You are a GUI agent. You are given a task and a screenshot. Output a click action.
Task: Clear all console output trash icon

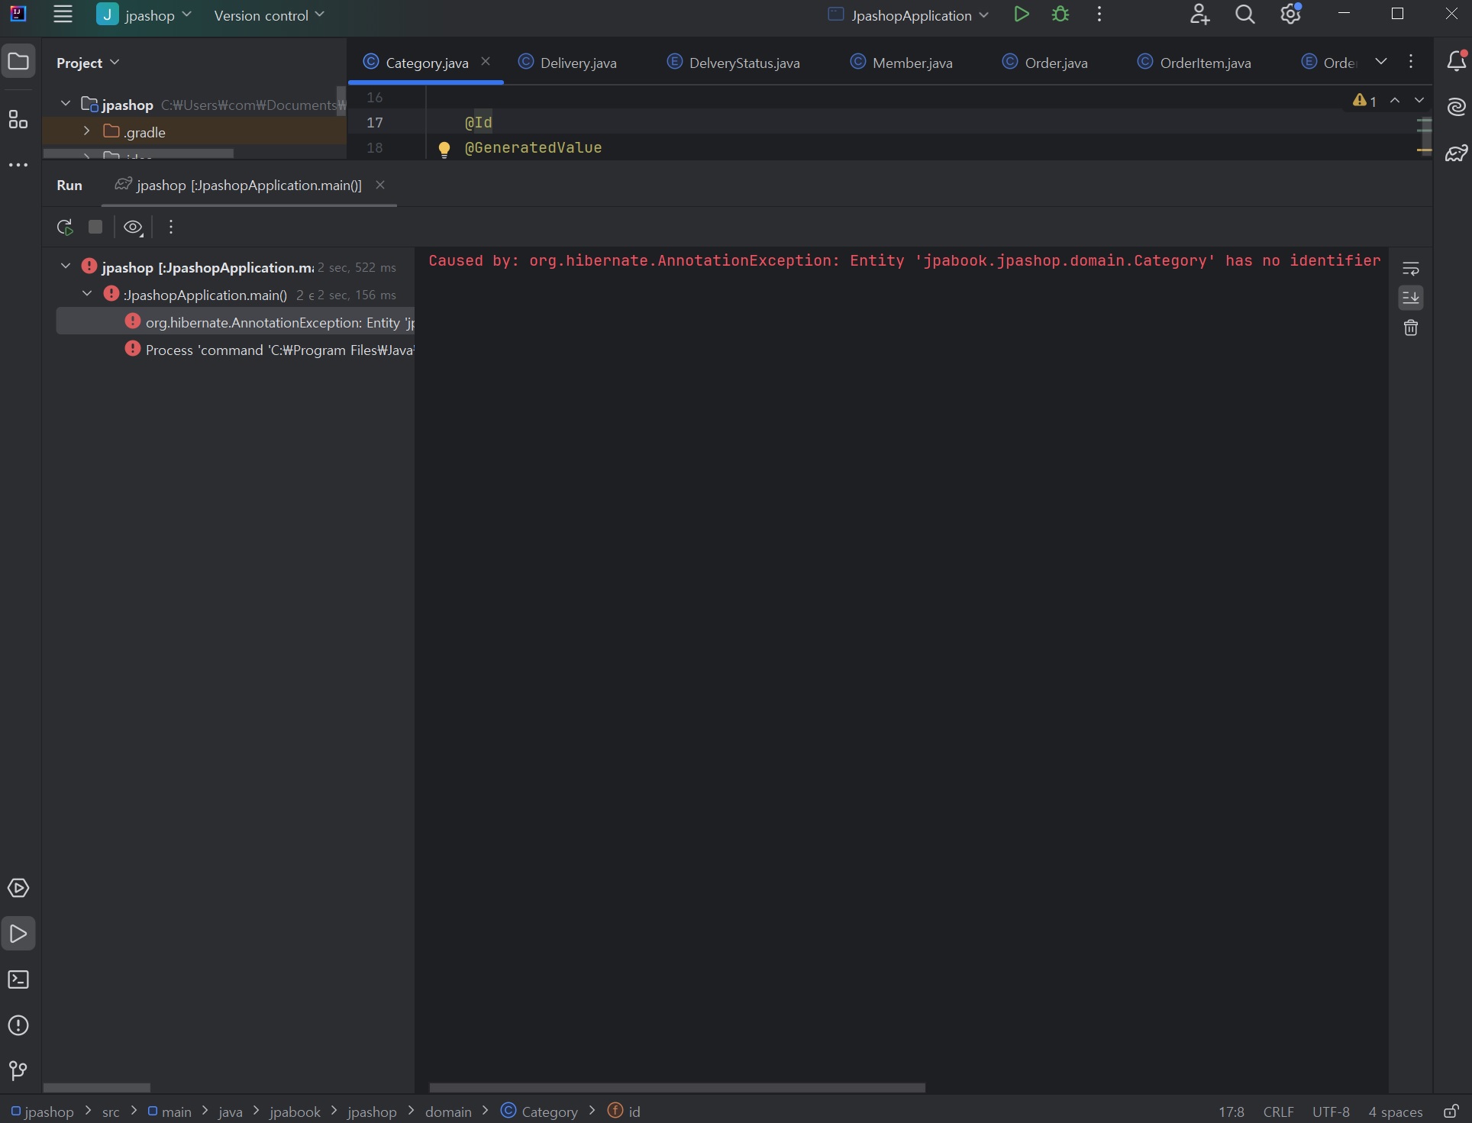tap(1411, 328)
